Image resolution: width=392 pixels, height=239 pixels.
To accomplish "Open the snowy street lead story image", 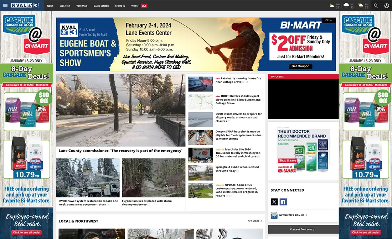I will click(x=120, y=110).
